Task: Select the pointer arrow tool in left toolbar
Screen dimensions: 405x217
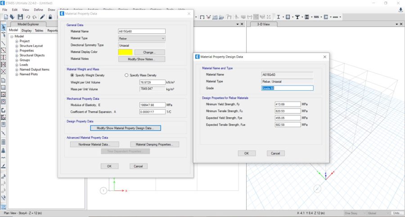Action: (3, 27)
